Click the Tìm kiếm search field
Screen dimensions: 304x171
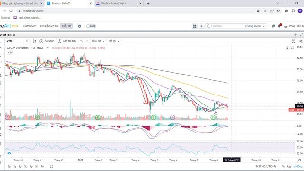point(225,26)
